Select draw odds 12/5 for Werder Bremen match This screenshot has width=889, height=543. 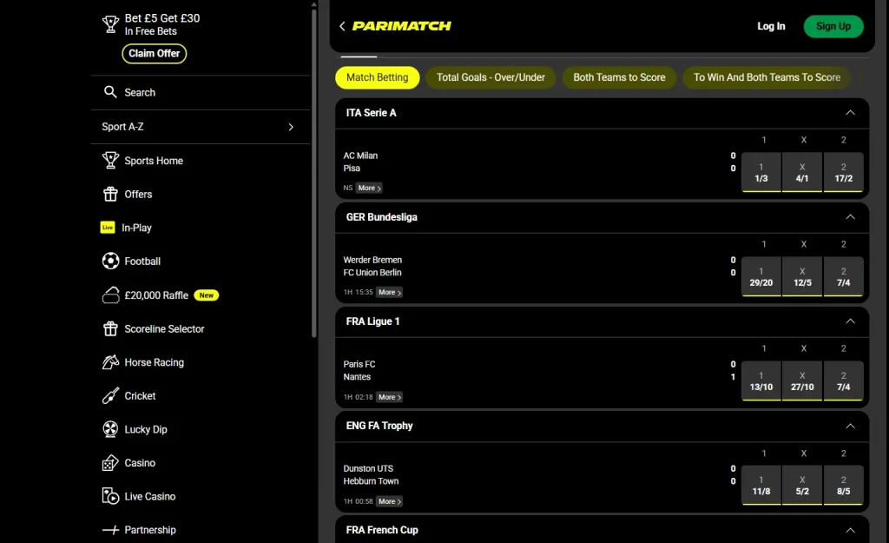tap(802, 276)
